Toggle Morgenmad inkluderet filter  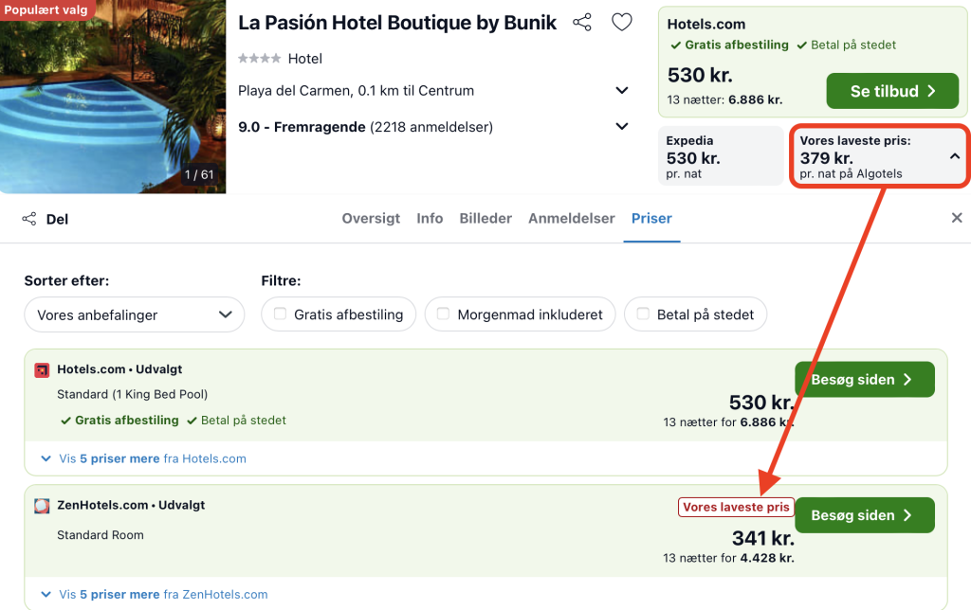(x=444, y=314)
